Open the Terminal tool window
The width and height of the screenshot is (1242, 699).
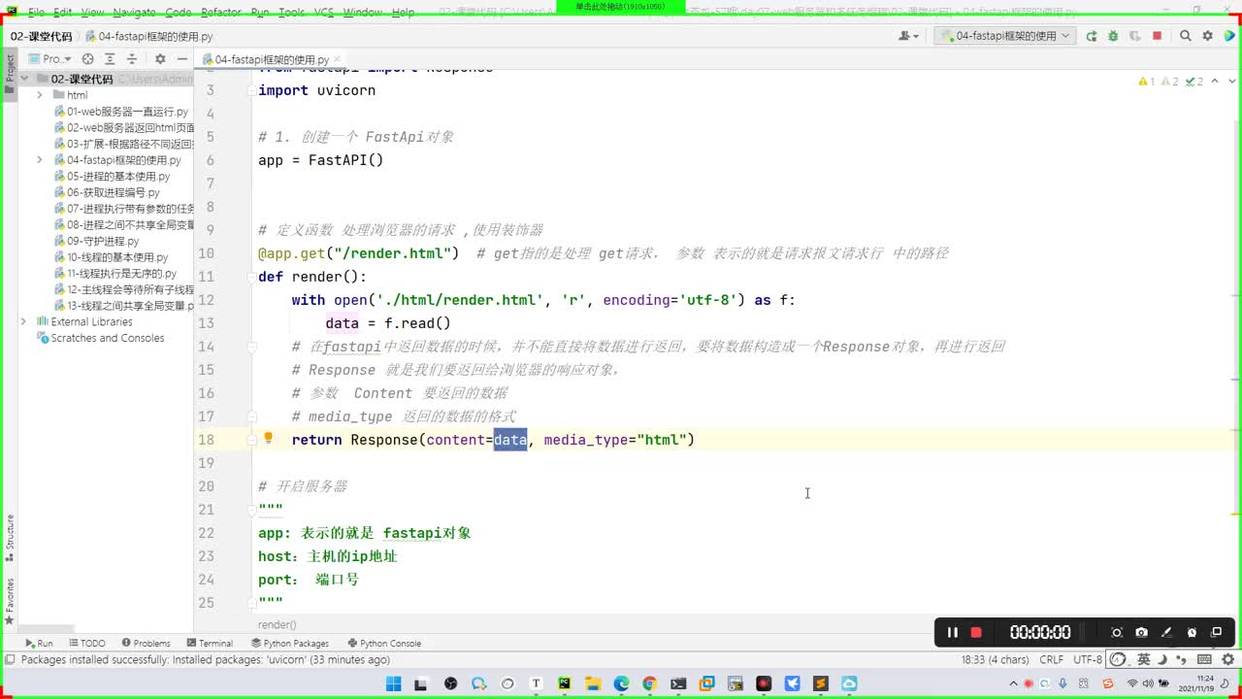point(209,643)
